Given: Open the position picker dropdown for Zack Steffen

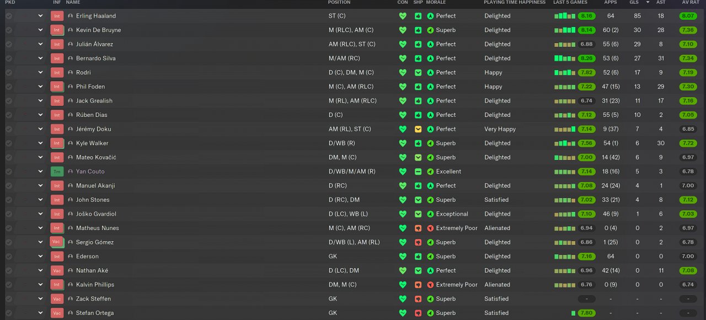Looking at the screenshot, I should tap(40, 298).
